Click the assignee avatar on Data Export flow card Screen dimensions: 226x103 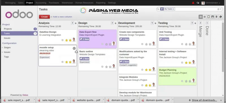tap(114, 44)
